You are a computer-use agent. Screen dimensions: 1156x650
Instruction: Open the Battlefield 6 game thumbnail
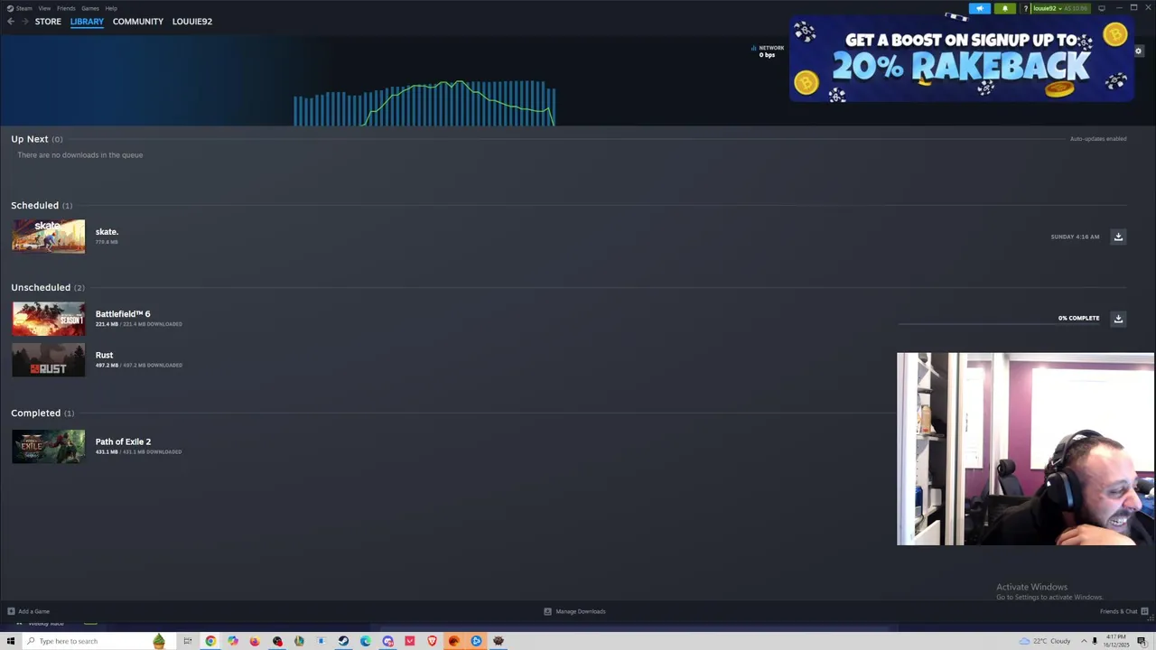pos(49,319)
